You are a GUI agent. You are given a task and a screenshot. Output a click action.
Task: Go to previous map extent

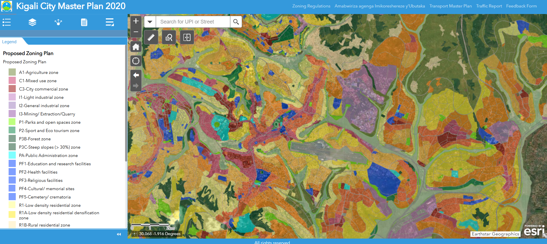(x=136, y=75)
